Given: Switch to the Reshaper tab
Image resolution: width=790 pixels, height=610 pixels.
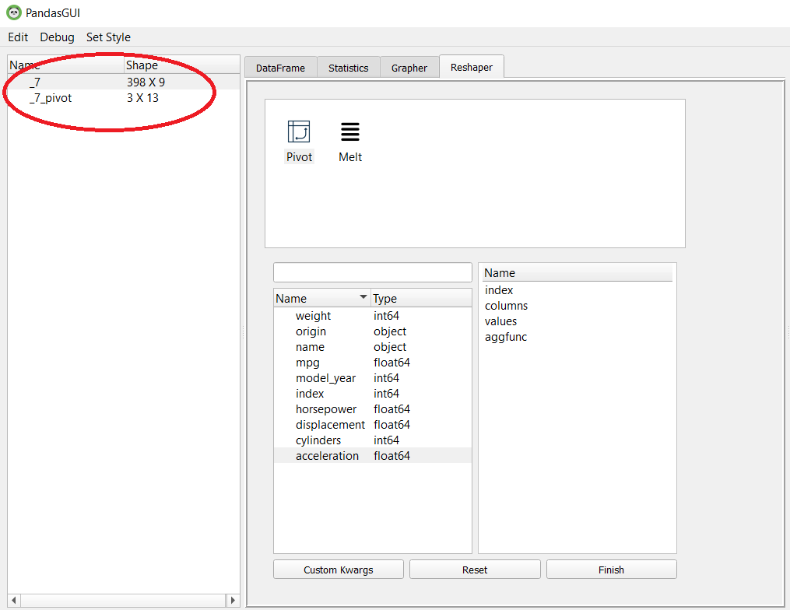Looking at the screenshot, I should 472,67.
